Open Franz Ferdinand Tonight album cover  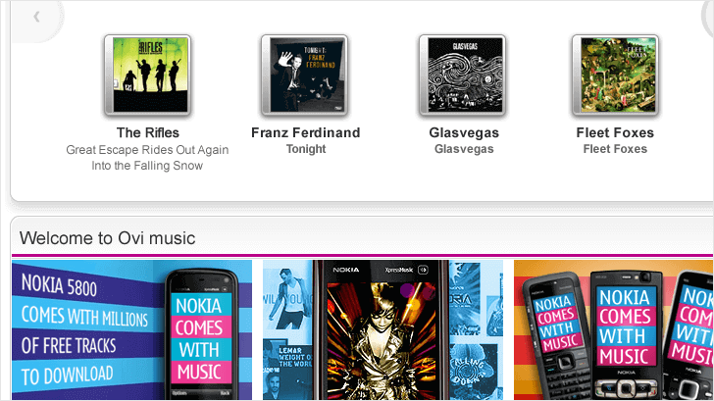(x=305, y=75)
